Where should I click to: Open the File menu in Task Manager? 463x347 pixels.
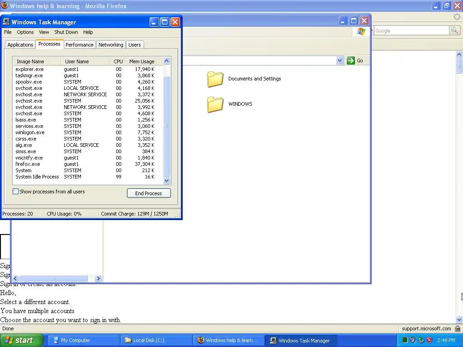(x=8, y=32)
